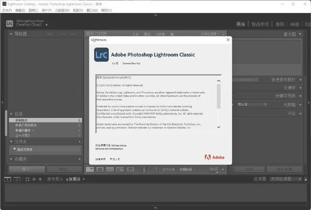The height and width of the screenshot is (210, 311).
Task: Open Compare view (XY) in toolbar
Action: click(110, 170)
